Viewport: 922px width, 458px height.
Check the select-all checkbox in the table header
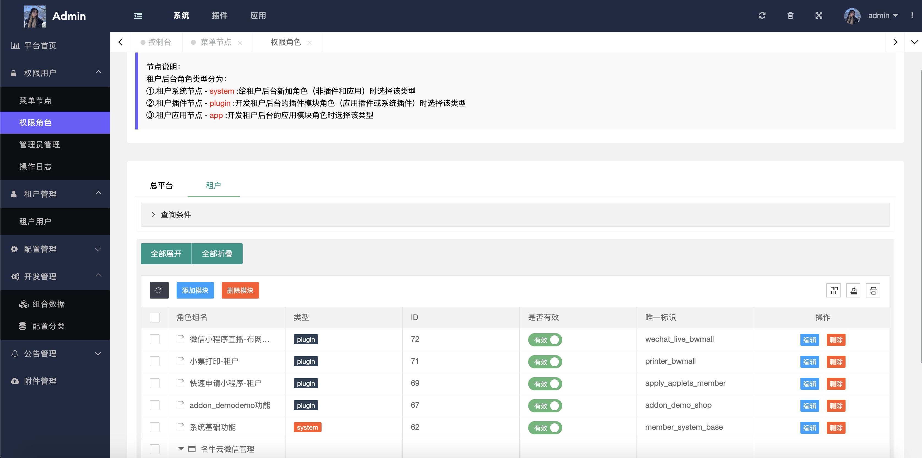pyautogui.click(x=154, y=317)
